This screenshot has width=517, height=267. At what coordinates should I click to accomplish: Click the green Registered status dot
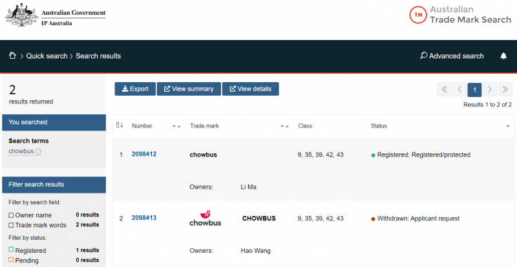pos(374,155)
